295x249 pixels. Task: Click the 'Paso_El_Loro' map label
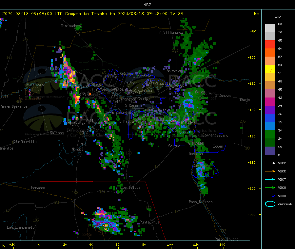pyautogui.click(x=226, y=239)
